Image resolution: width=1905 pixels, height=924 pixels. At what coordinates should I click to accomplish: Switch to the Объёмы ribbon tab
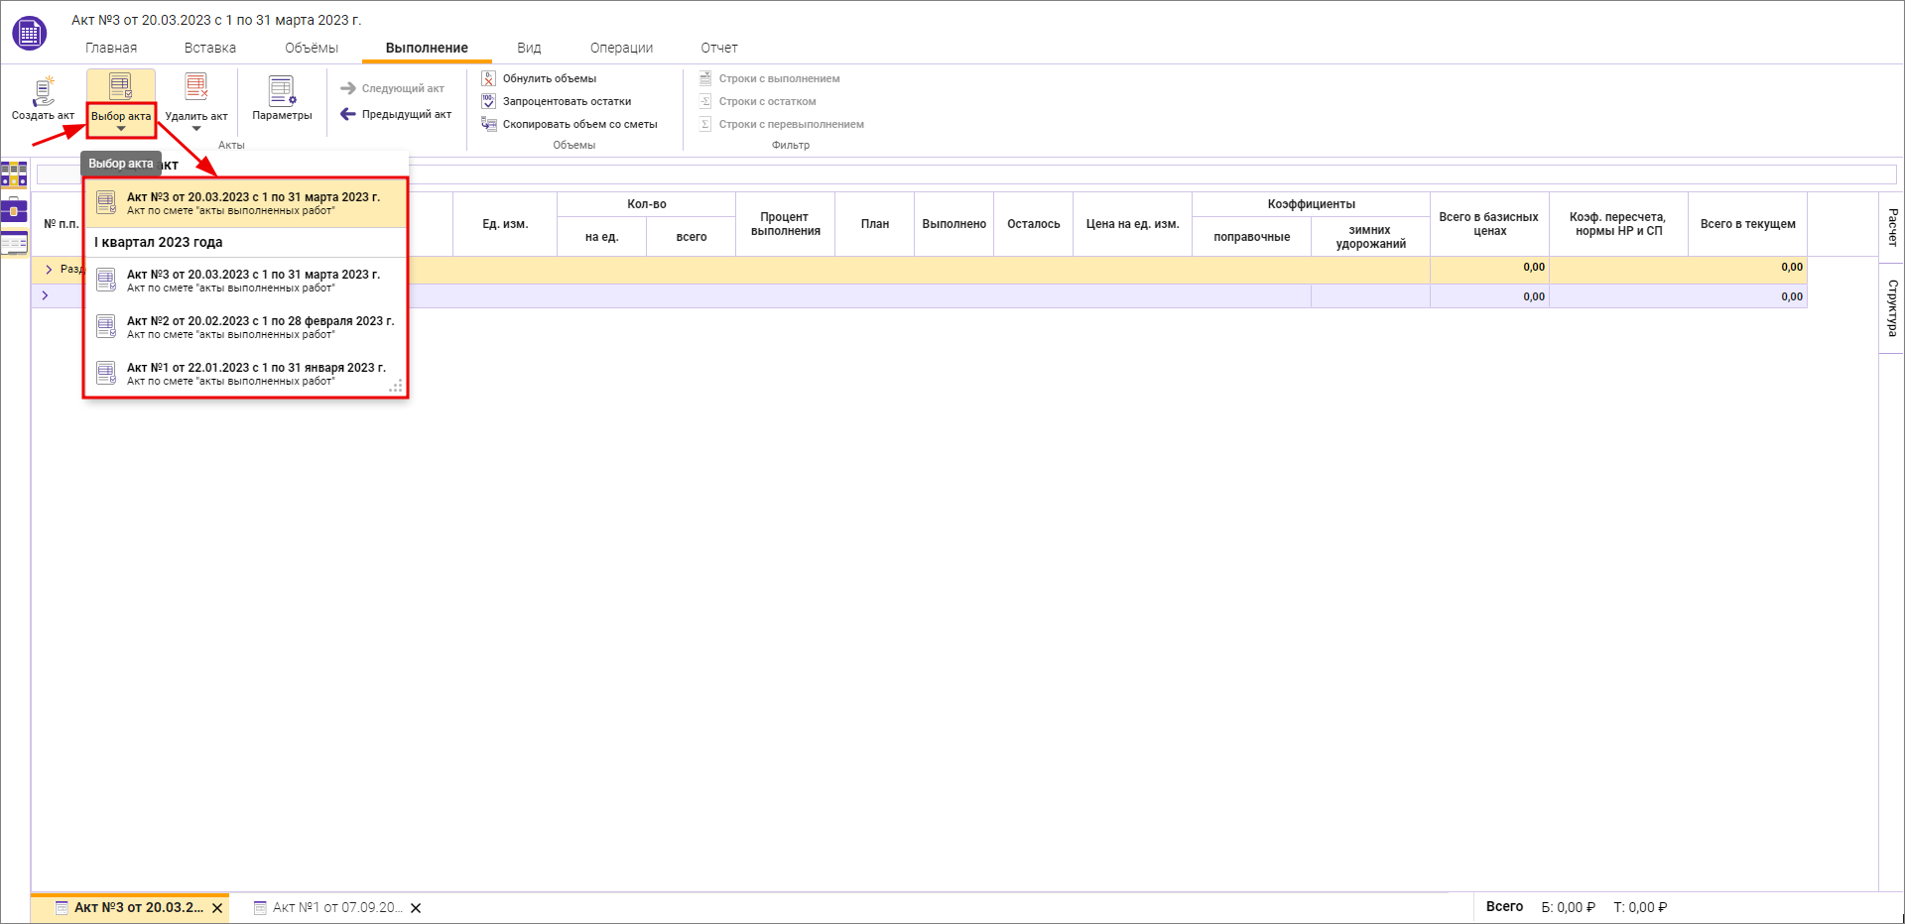[x=311, y=48]
